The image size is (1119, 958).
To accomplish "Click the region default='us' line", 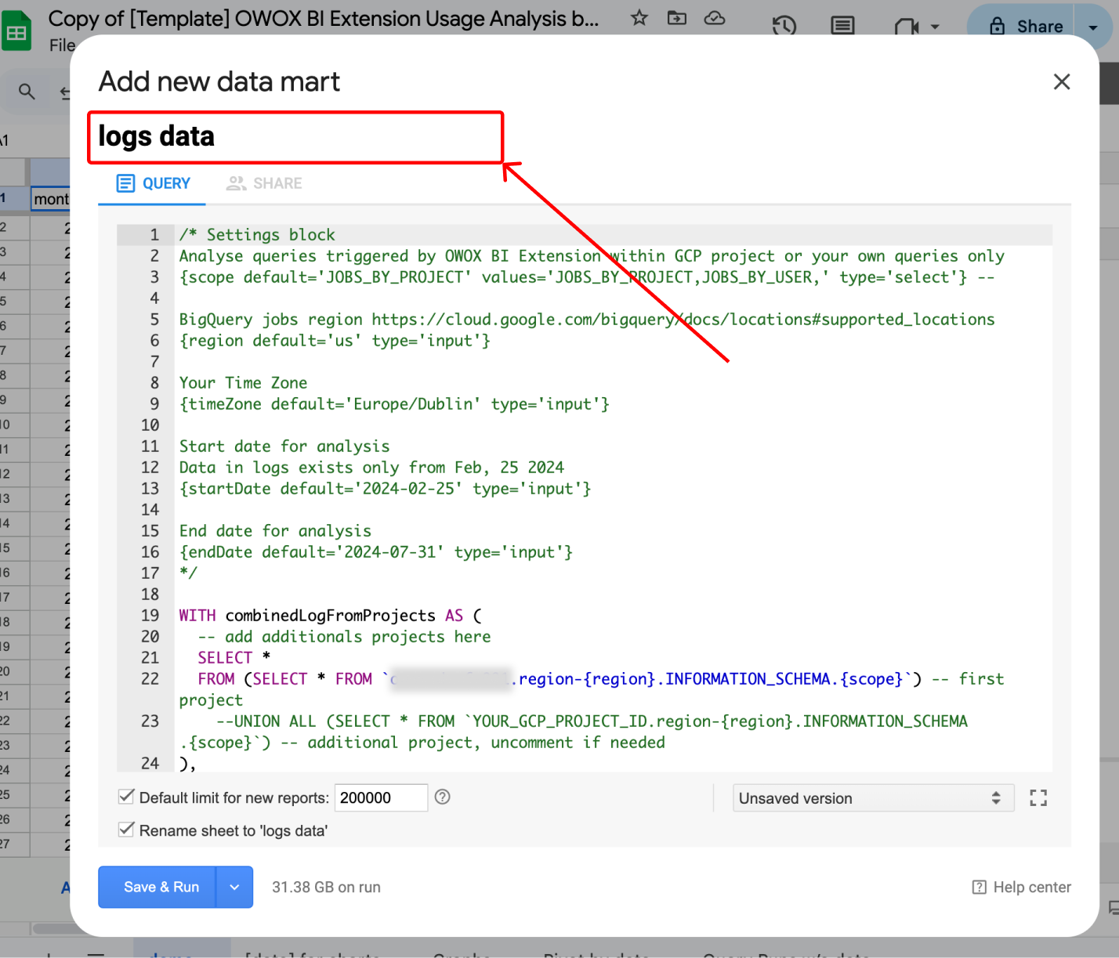I will pos(335,341).
